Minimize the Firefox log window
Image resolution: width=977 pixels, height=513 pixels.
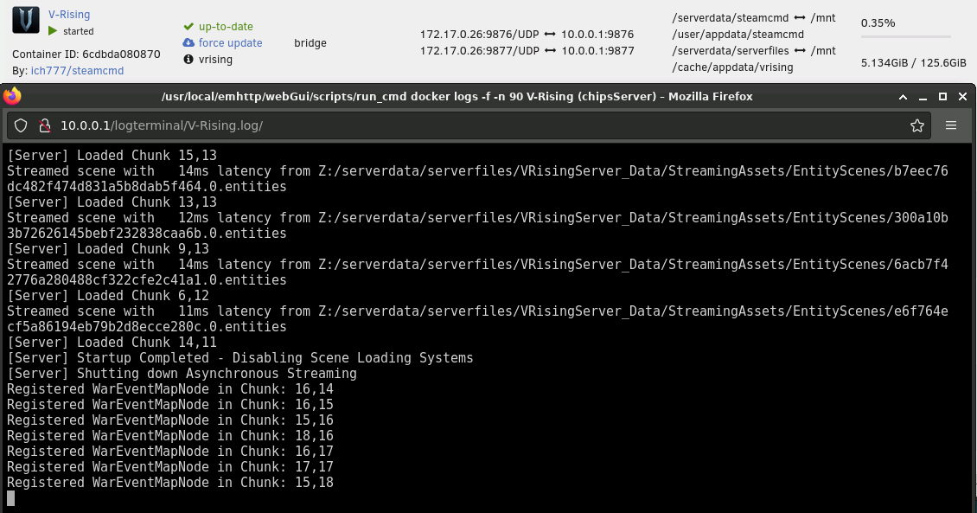click(923, 97)
